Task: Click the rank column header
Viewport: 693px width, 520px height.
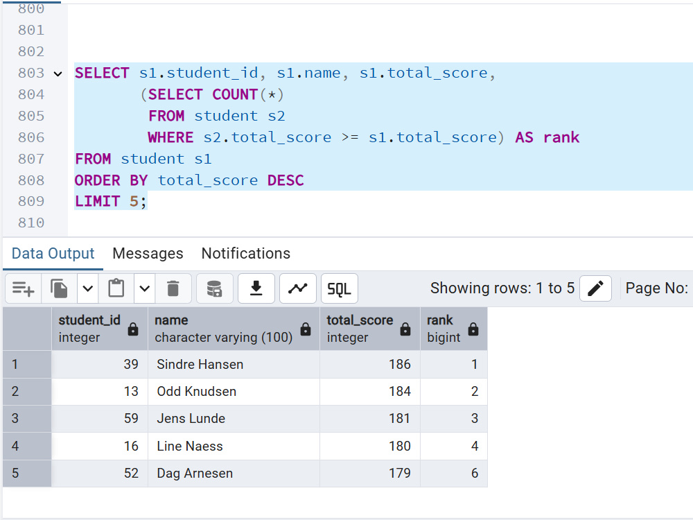Action: point(454,329)
